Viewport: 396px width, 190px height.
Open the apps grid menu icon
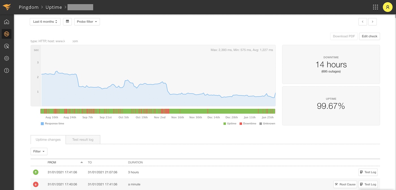pyautogui.click(x=375, y=7)
